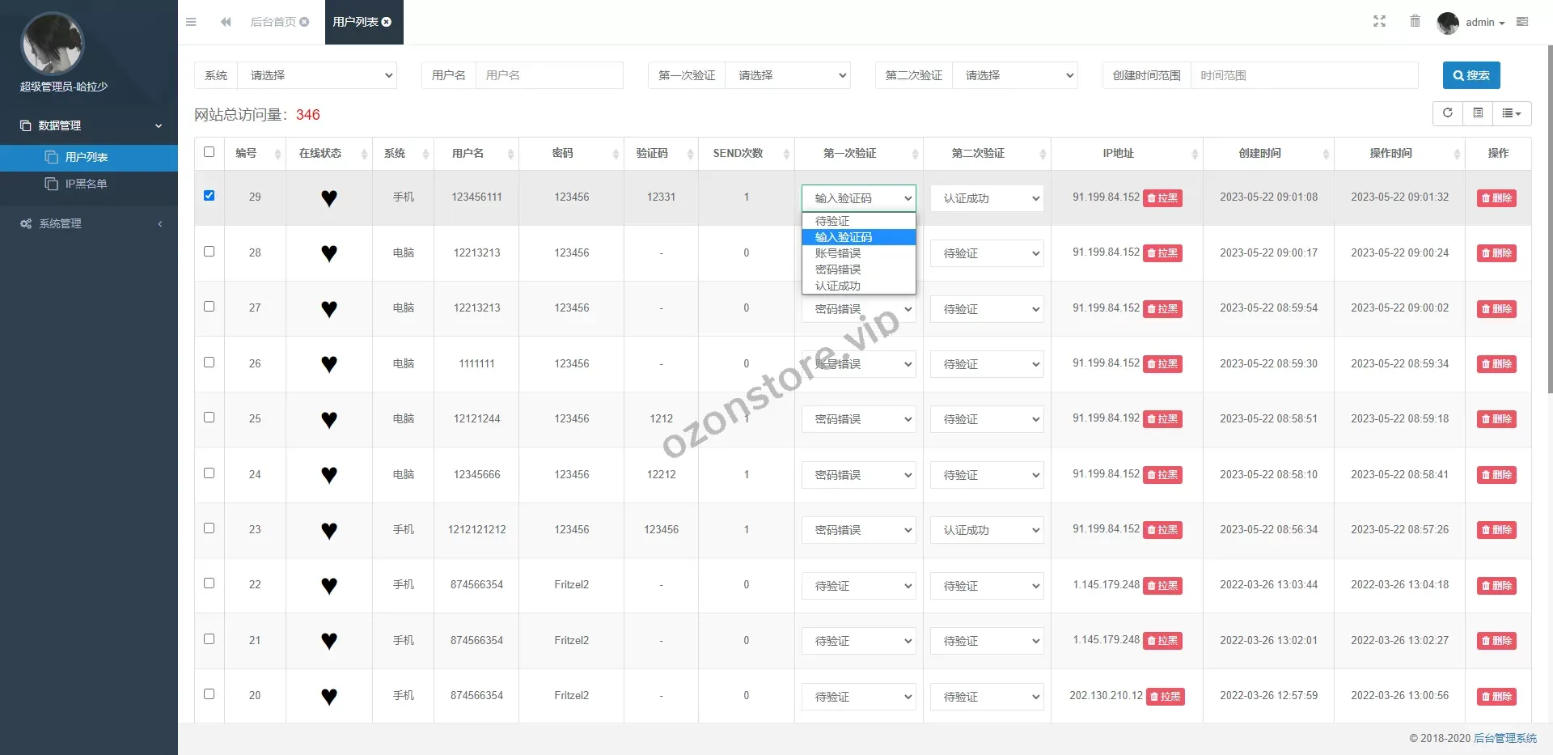The image size is (1553, 755).
Task: Click the right-side list icon next to admin
Action: coord(1522,22)
